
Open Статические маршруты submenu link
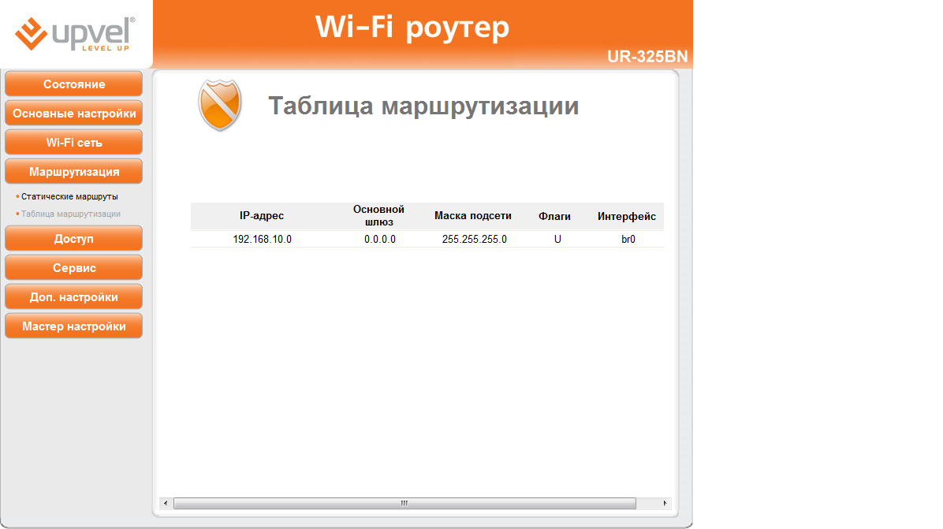pos(69,196)
